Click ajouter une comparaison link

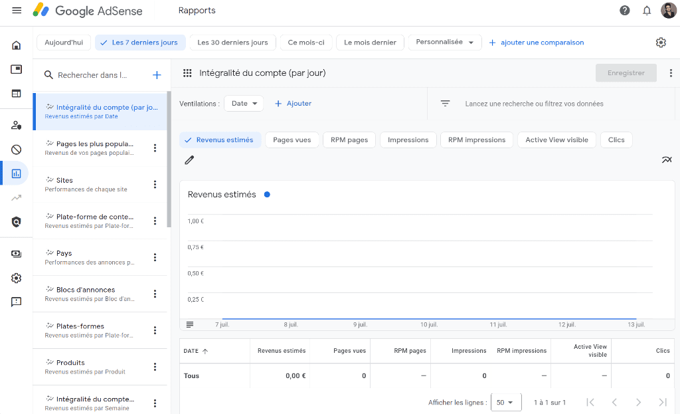(x=537, y=43)
